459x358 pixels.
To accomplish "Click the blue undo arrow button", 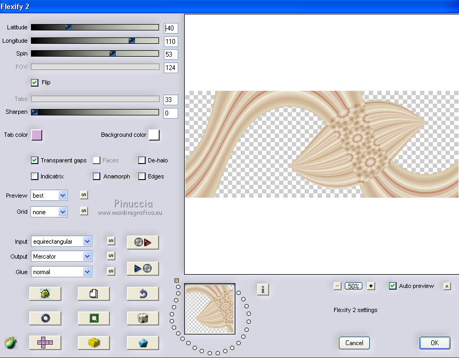I will 143,293.
